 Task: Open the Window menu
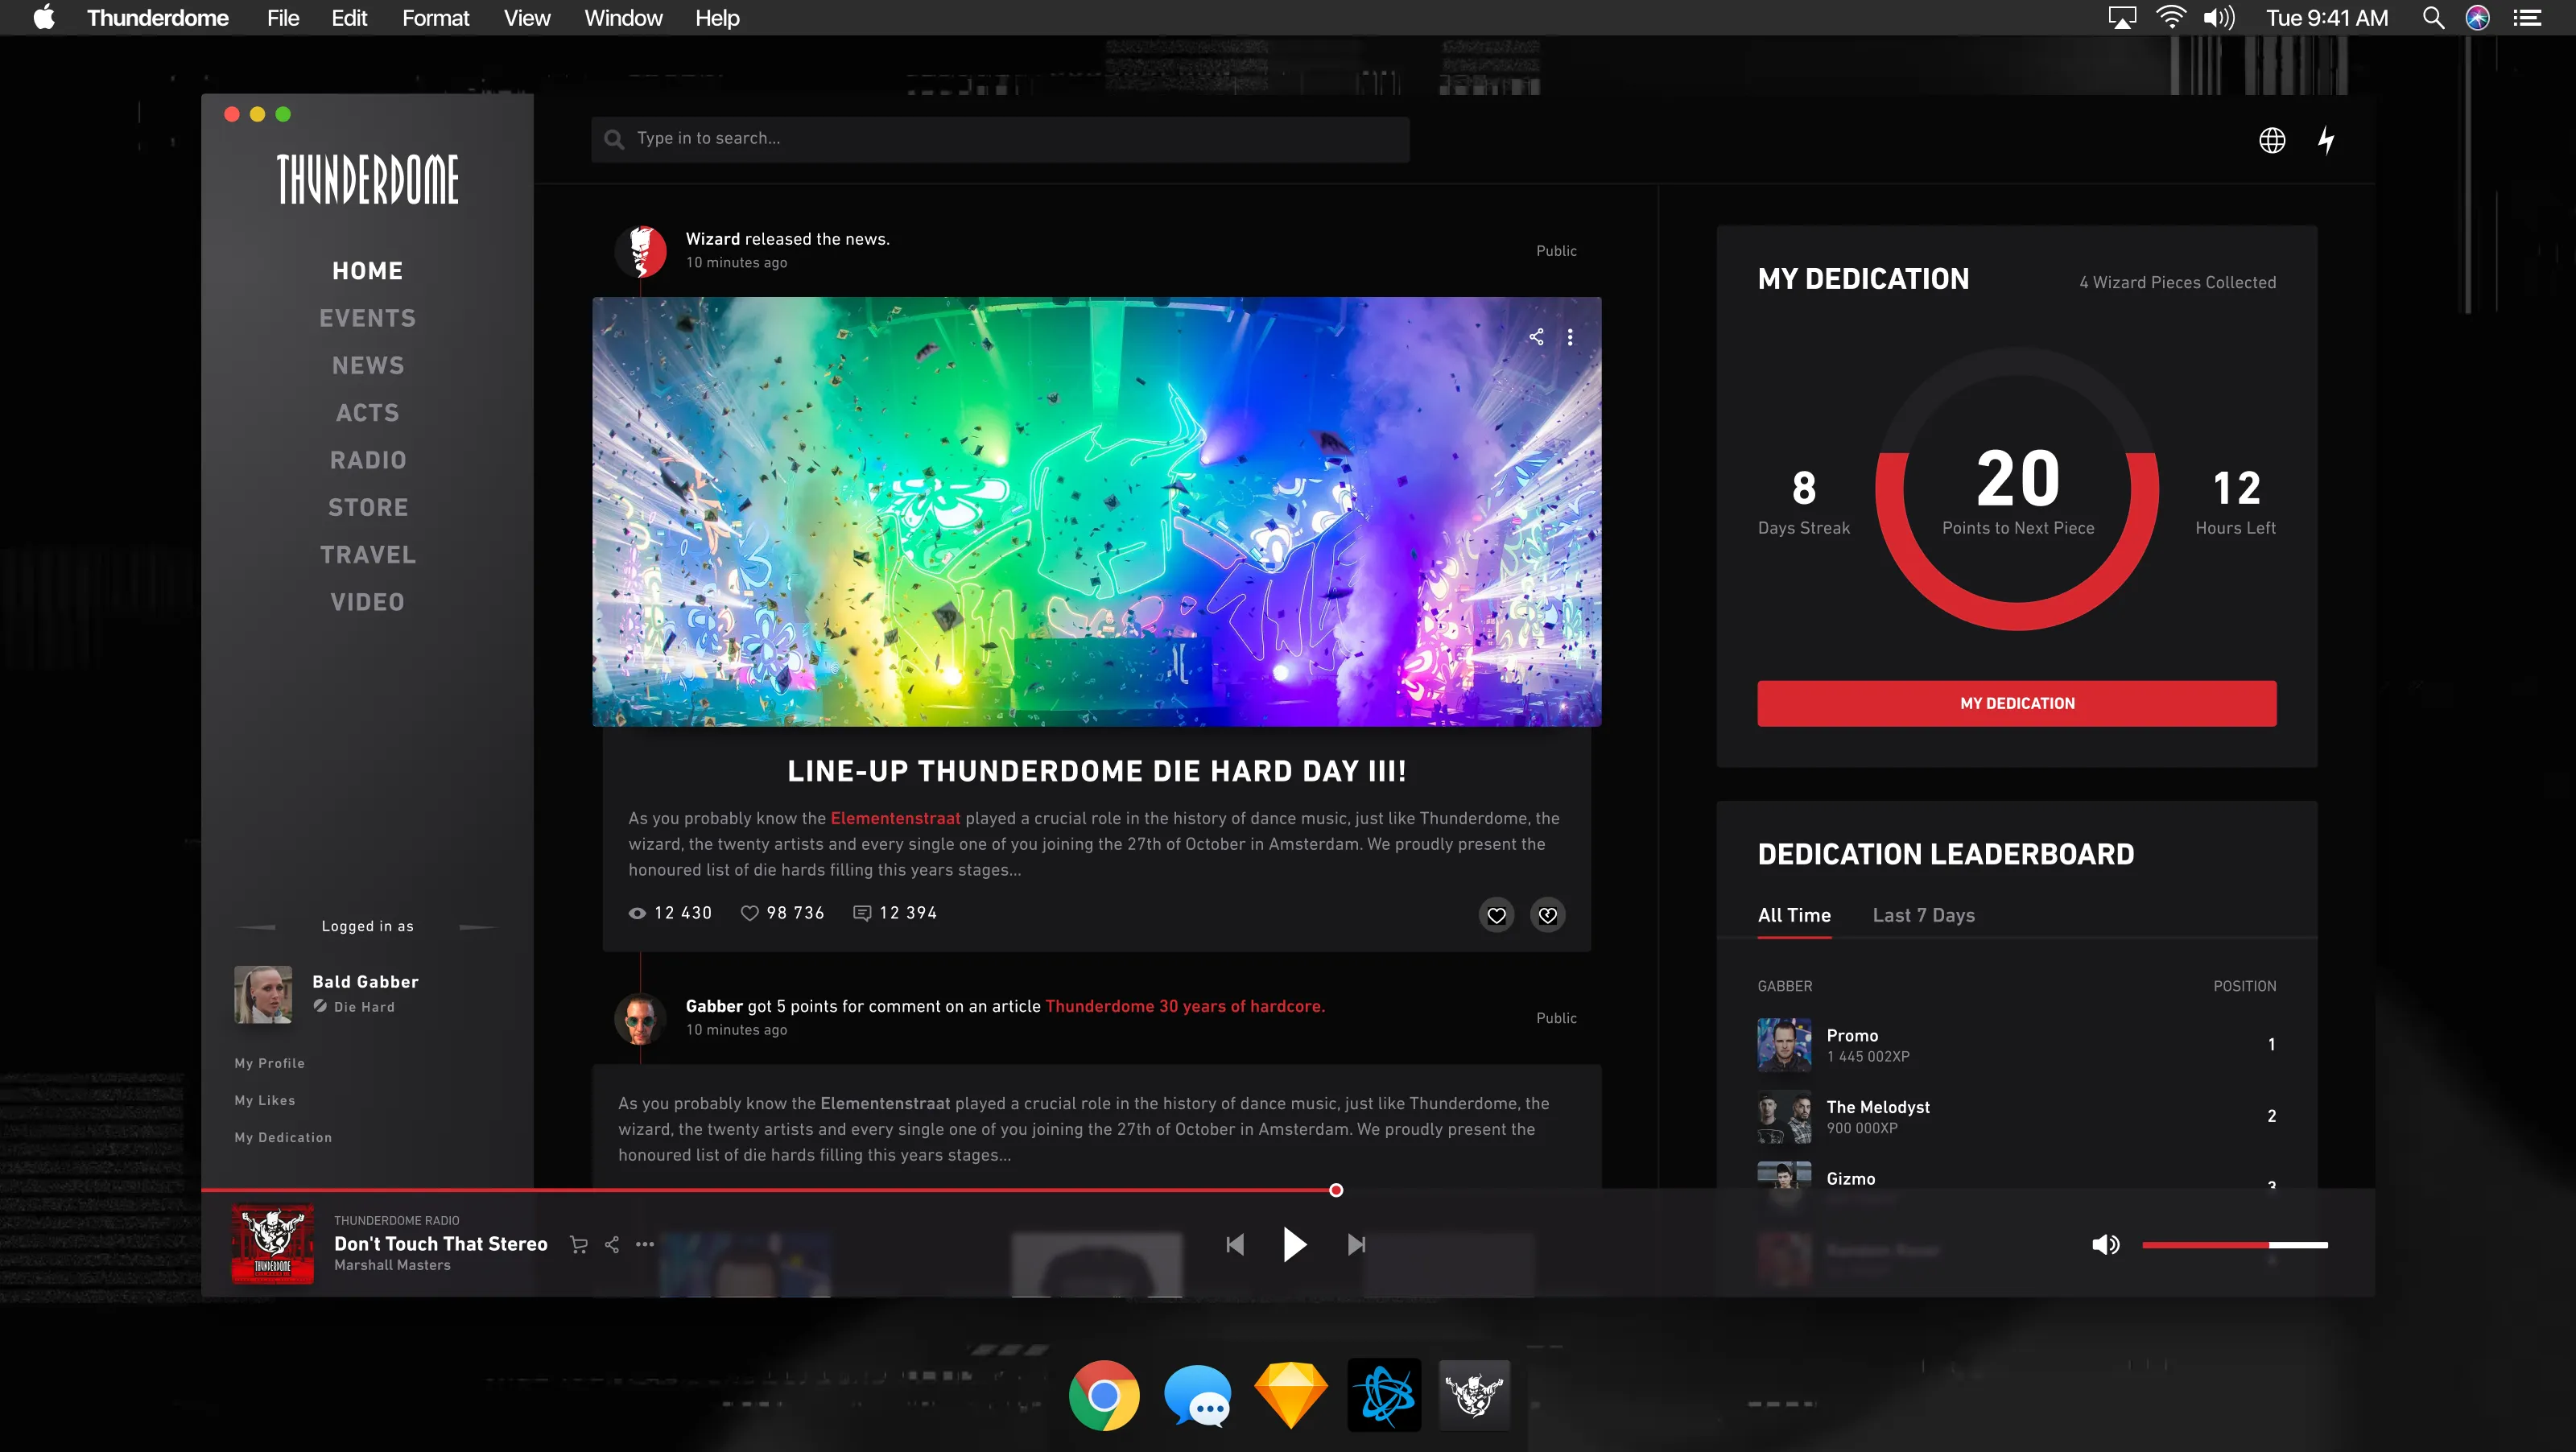(623, 18)
